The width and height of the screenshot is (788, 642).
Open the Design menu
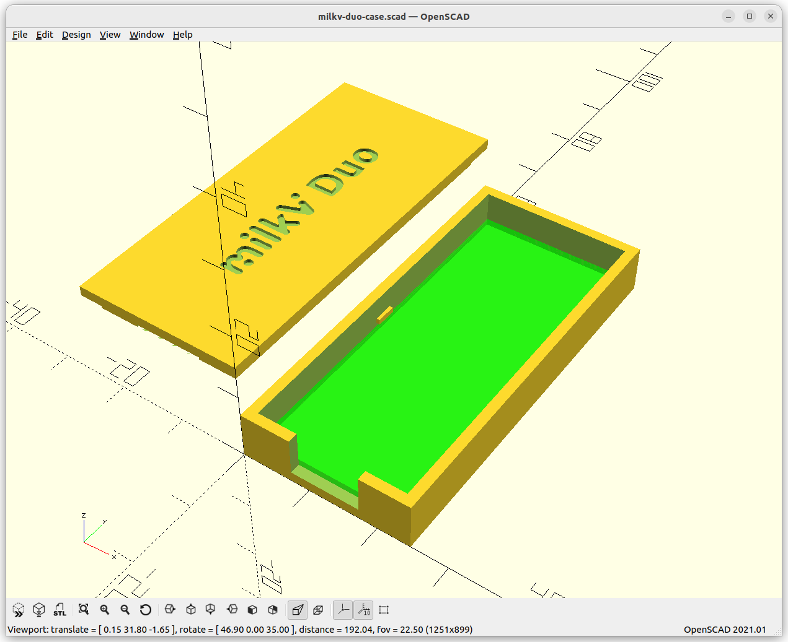point(76,35)
